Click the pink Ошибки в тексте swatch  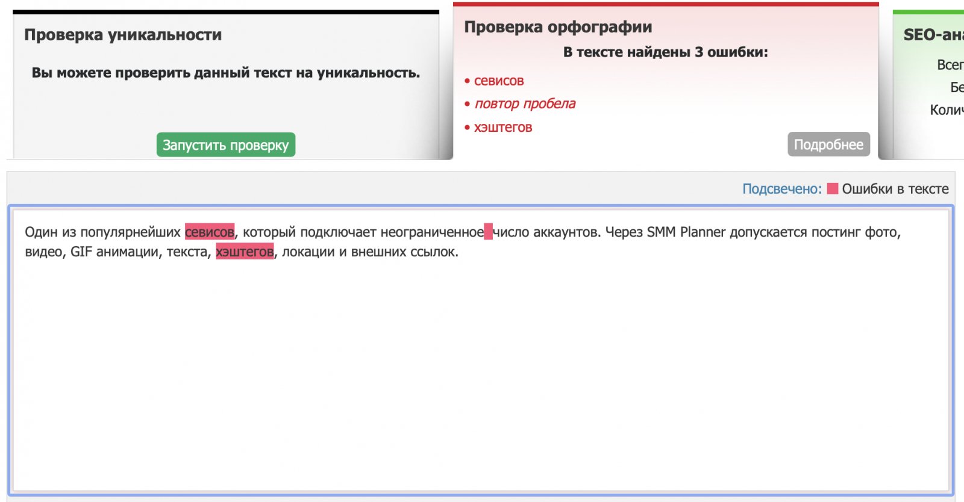tap(833, 188)
